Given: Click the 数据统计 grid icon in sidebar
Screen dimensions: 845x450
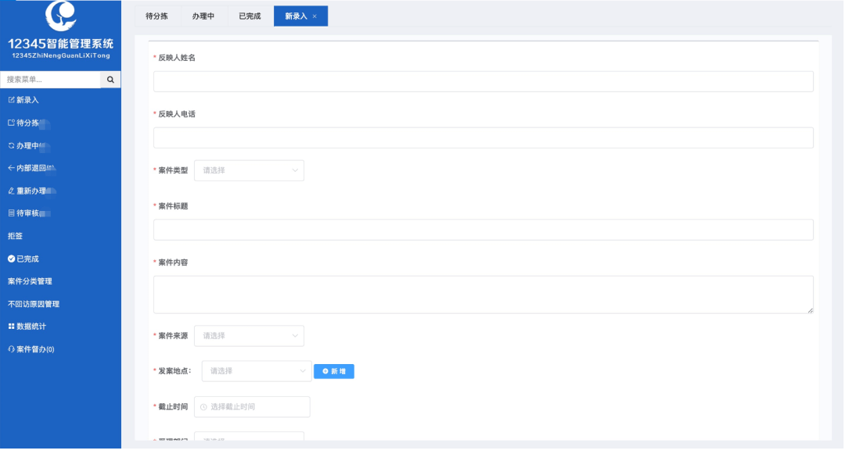Looking at the screenshot, I should coord(11,327).
